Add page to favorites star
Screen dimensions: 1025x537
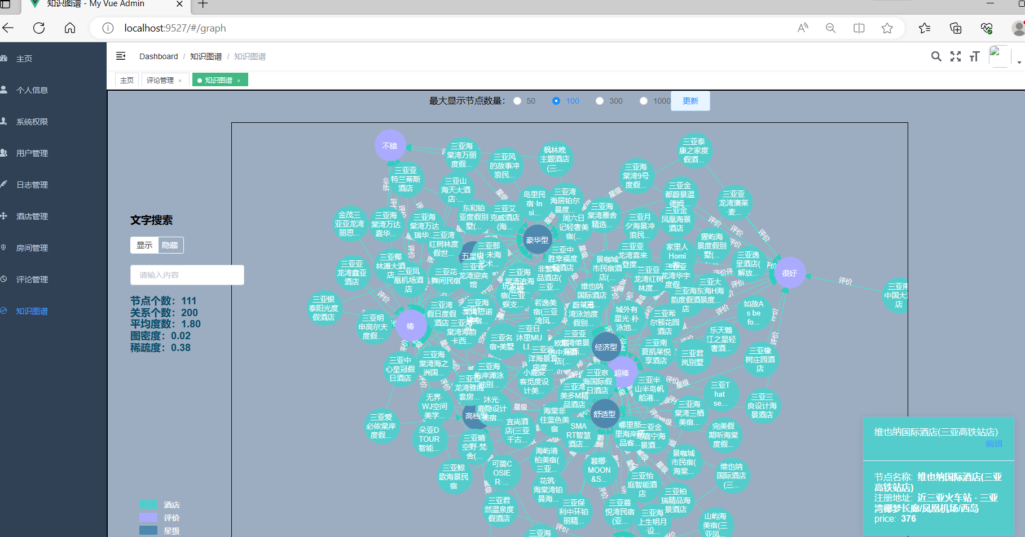pyautogui.click(x=887, y=28)
